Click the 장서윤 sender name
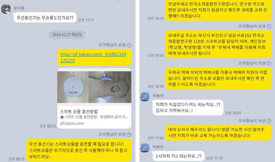Screen dimensions: 275x162 19,8
